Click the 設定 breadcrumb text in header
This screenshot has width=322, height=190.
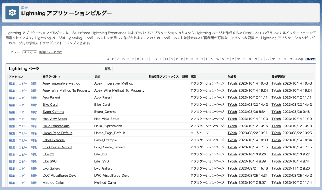24,8
